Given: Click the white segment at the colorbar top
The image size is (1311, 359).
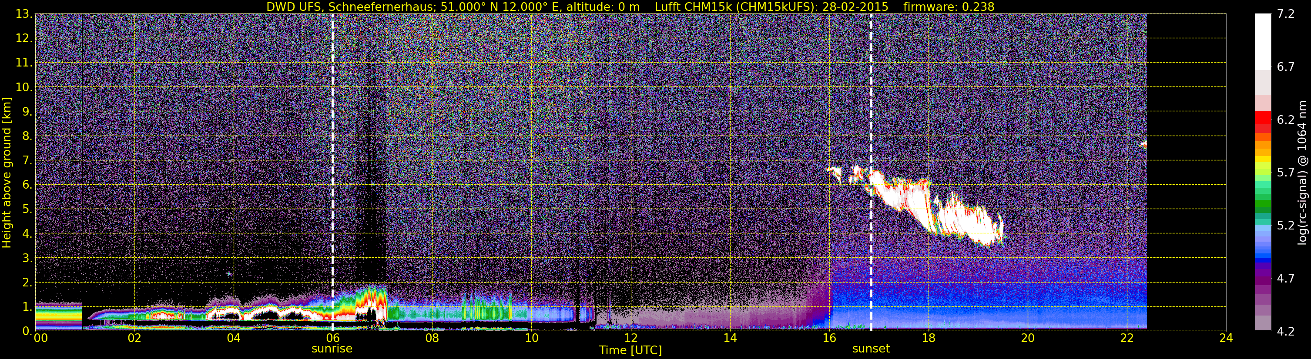Looking at the screenshot, I should 1263,42.
